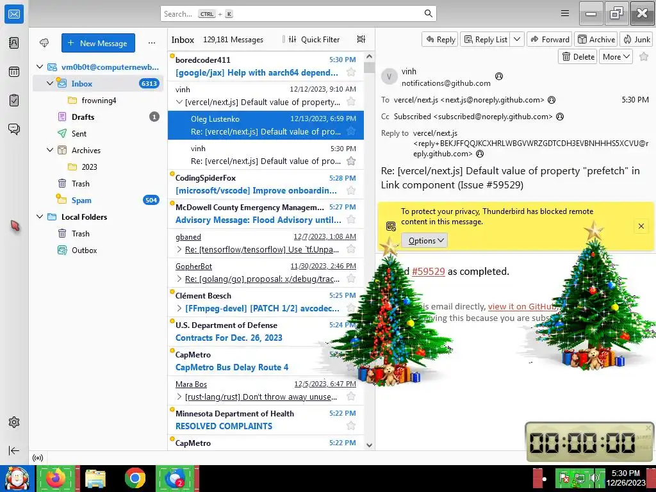Open remote content Options dropdown

(424, 241)
